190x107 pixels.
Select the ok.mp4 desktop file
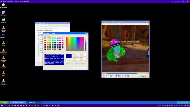(3, 43)
